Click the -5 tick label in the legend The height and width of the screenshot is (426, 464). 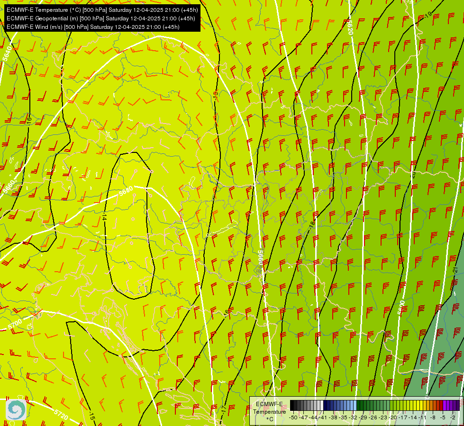point(442,417)
